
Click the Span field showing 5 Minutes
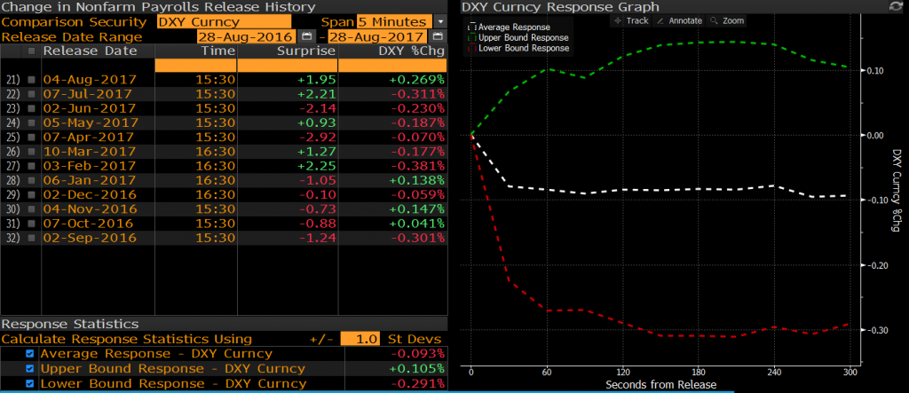pyautogui.click(x=394, y=22)
